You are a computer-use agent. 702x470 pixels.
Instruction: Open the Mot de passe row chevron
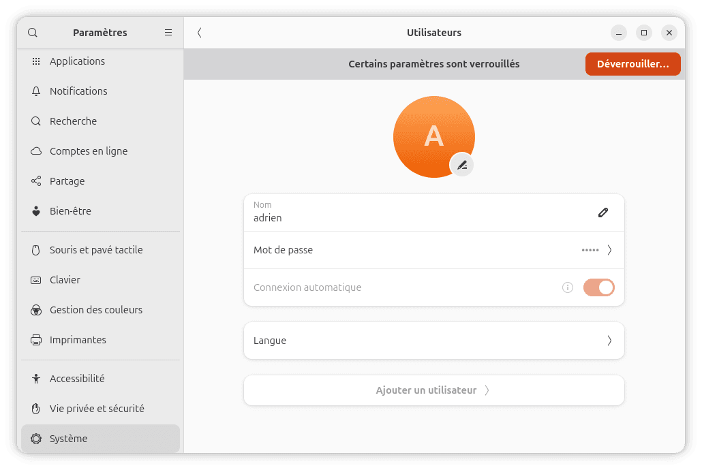tap(609, 250)
